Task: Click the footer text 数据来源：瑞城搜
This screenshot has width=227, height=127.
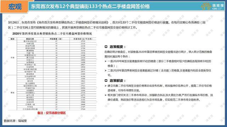Action: pos(15,121)
